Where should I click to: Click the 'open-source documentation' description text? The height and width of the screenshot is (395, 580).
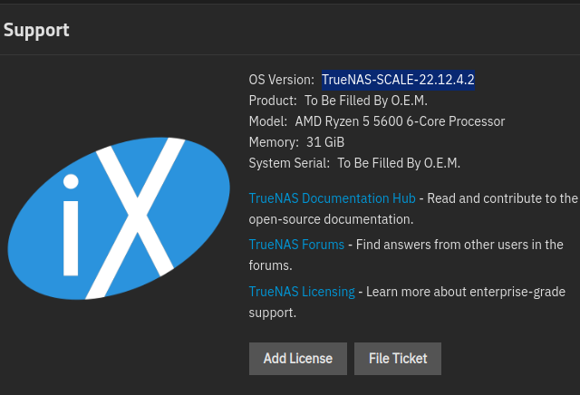331,219
